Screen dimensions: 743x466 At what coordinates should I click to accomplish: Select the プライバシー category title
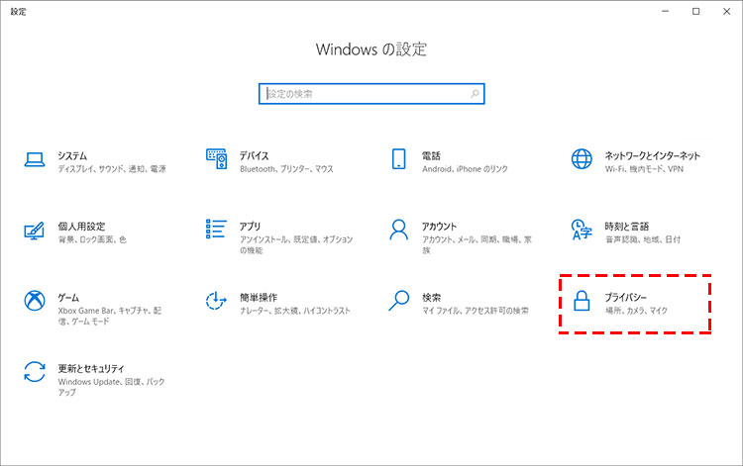click(625, 298)
